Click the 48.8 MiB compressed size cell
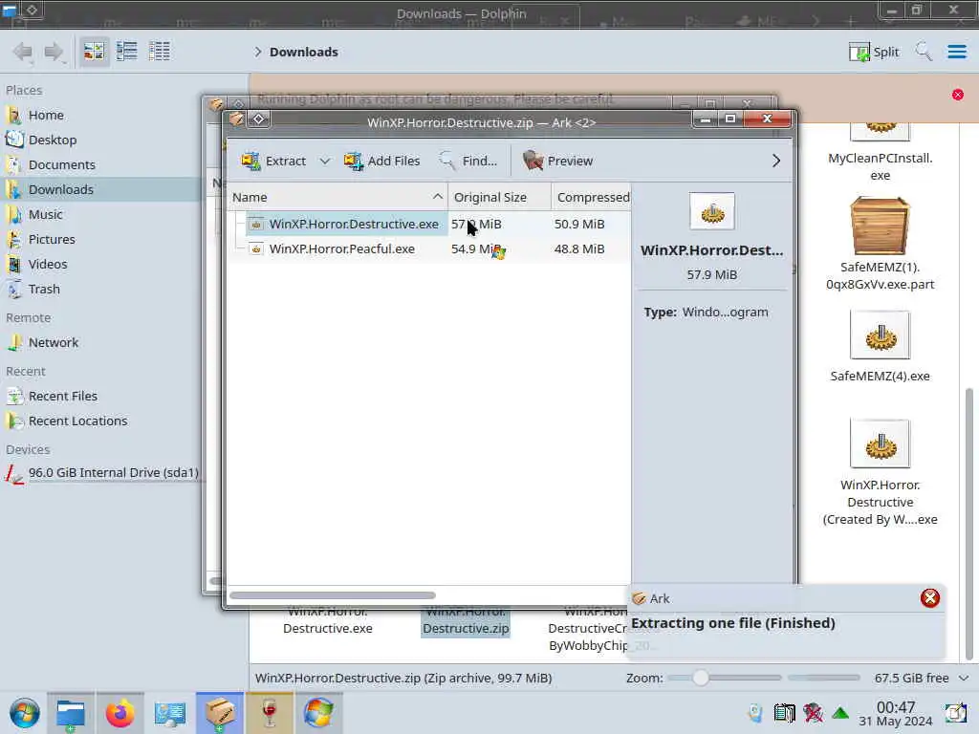The width and height of the screenshot is (979, 734). click(578, 249)
